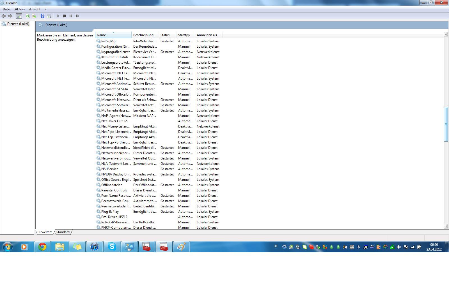449x287 pixels.
Task: Click the gear icon beside Net.Msmq-Listen...
Action: tap(98, 126)
